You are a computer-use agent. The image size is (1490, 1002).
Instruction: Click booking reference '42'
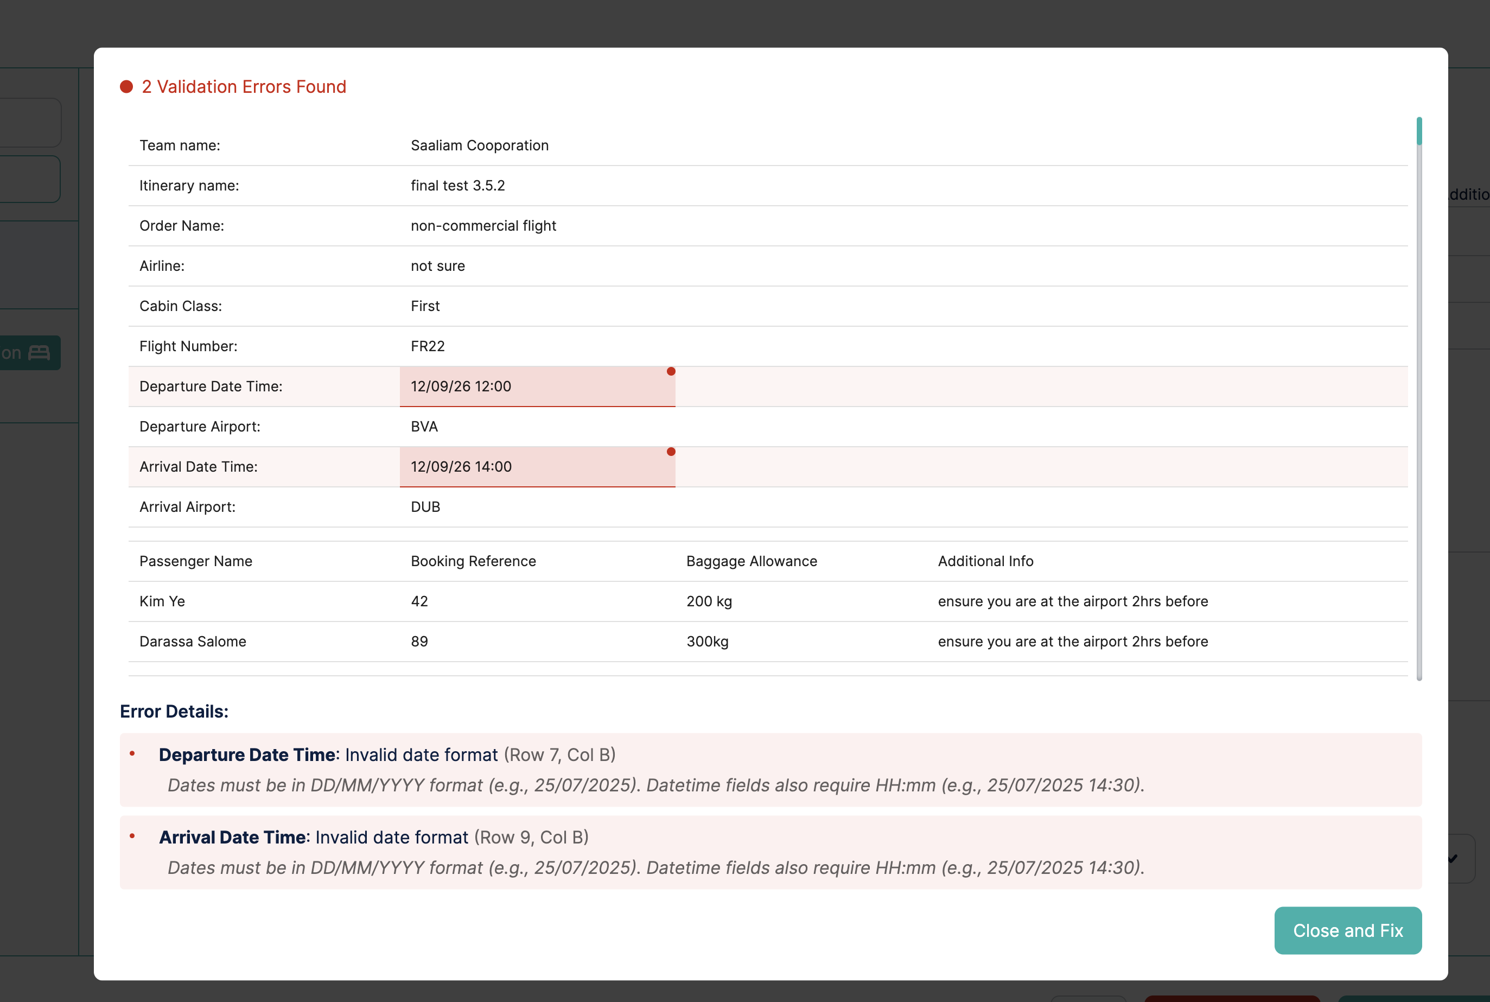click(x=419, y=601)
